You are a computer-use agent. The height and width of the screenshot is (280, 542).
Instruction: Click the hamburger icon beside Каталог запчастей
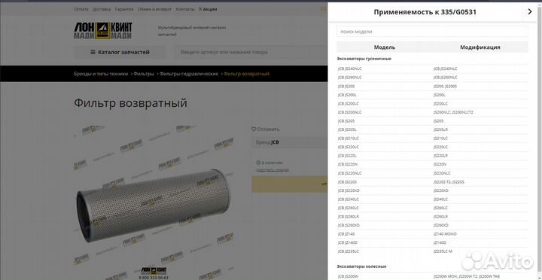point(93,52)
